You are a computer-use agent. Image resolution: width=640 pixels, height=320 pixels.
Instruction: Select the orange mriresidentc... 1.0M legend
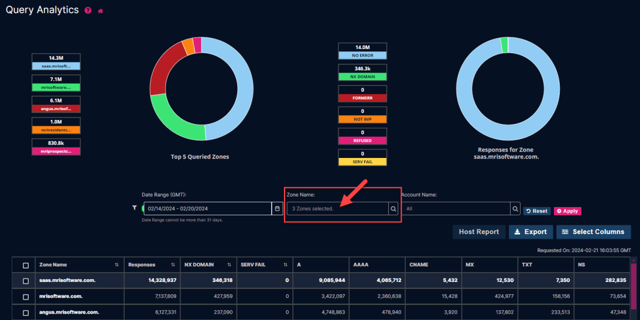coord(56,126)
